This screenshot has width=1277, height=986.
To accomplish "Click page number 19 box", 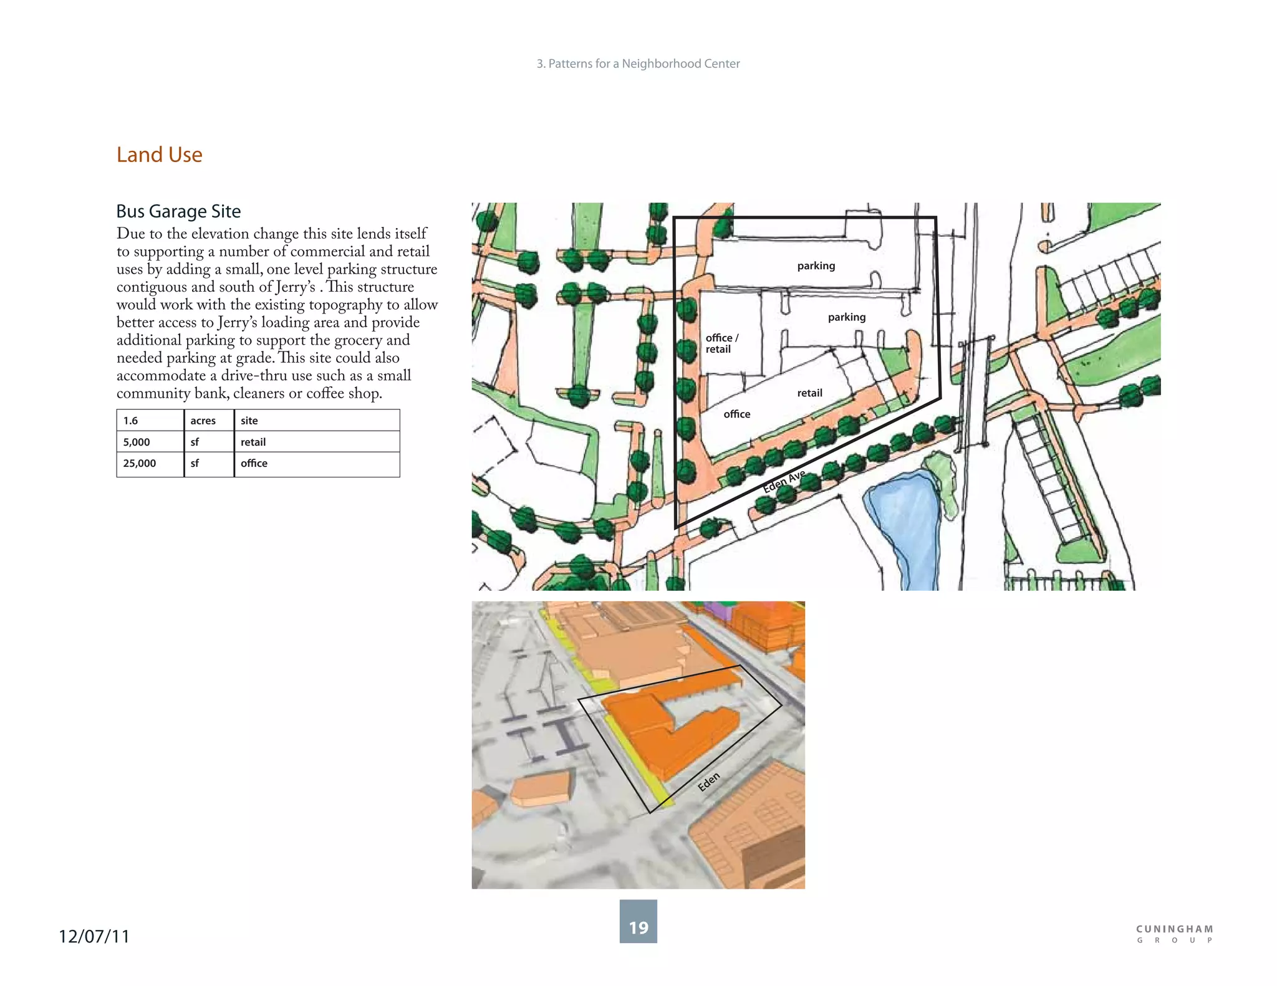I will coord(638,921).
